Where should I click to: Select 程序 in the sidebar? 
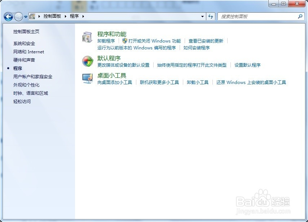tap(18, 68)
